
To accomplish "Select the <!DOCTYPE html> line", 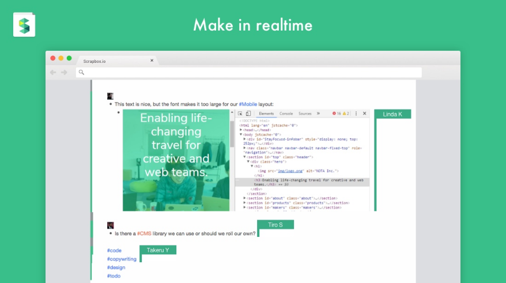I will pos(254,120).
